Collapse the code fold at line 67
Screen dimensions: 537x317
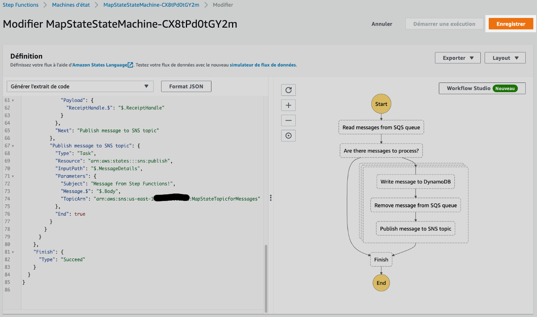coord(13,146)
